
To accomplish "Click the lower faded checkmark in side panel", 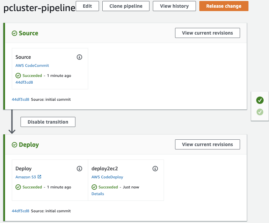I will click(x=260, y=112).
